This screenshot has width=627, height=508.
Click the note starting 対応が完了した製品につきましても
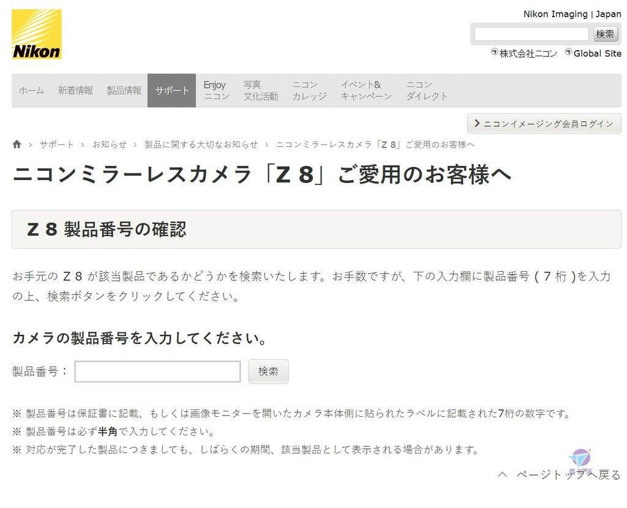246,450
